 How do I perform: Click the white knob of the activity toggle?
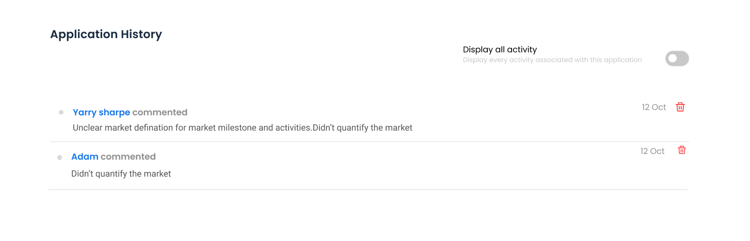pos(672,59)
